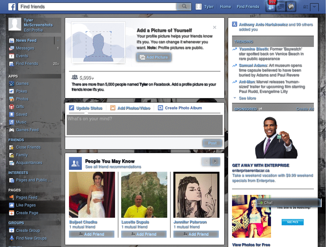The height and width of the screenshot is (247, 330).
Task: Open friend requests icon with 99+ badge
Action: pyautogui.click(x=271, y=6)
